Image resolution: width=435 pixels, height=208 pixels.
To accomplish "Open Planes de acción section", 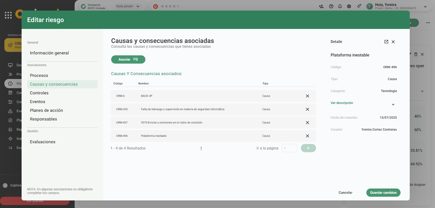I will 46,110.
